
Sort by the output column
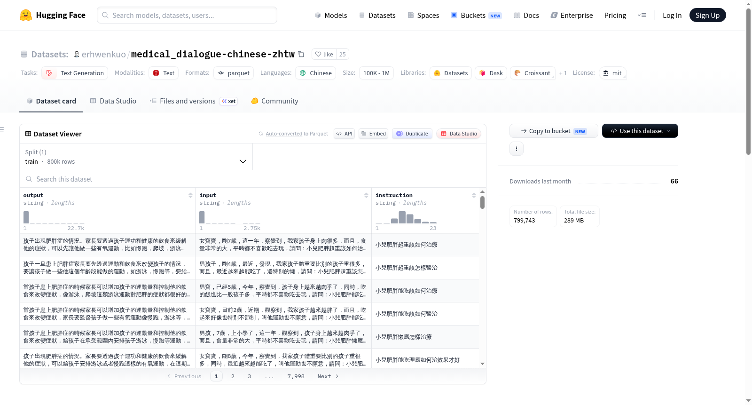point(190,195)
